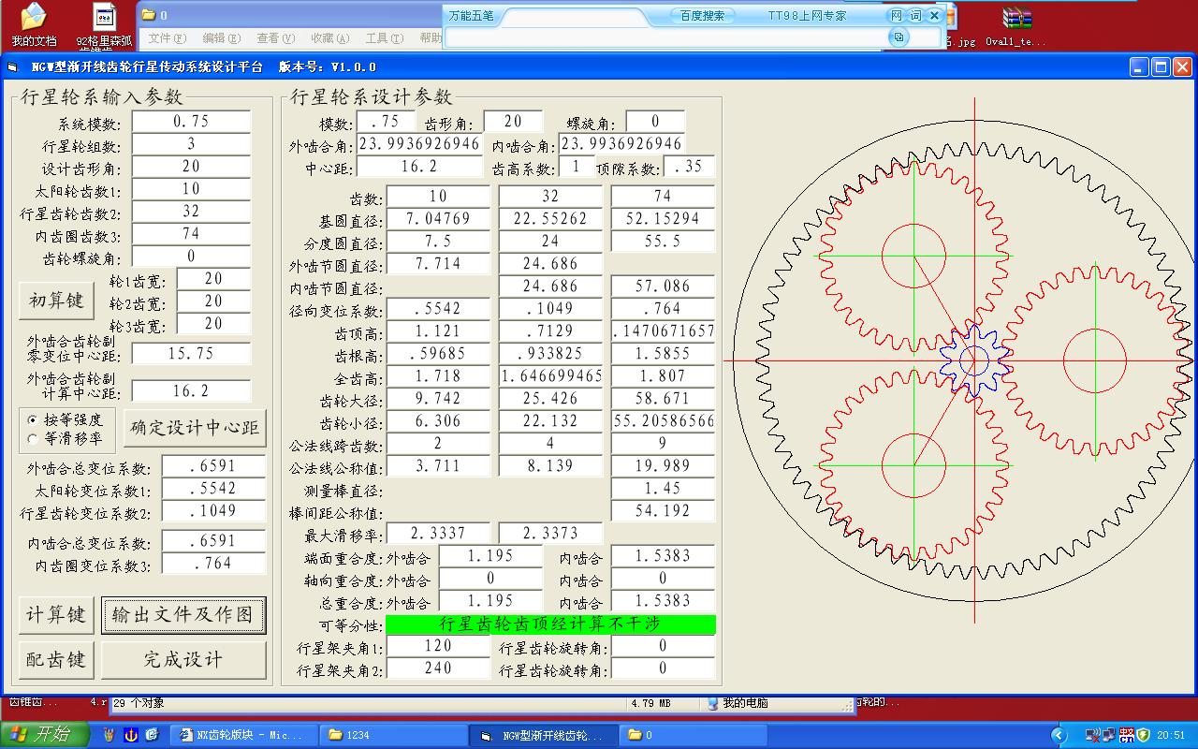1198x749 pixels.
Task: Close the 万能五笔 input bar
Action: click(934, 16)
